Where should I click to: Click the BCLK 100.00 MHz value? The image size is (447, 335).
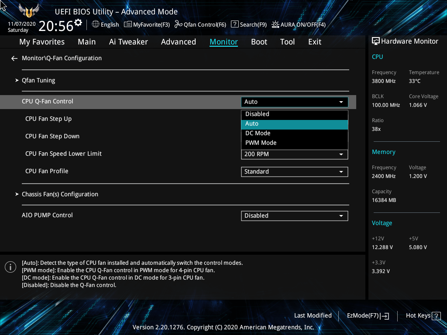[x=386, y=105]
